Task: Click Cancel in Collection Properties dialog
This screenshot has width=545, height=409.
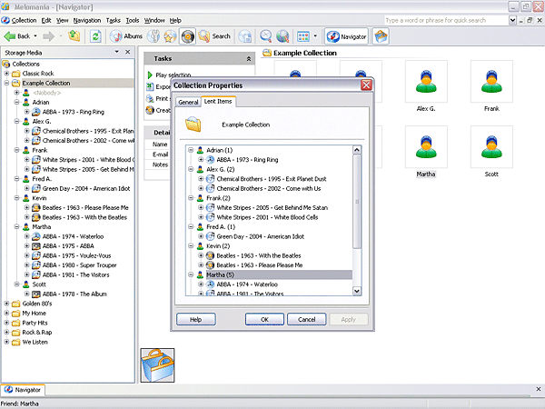Action: click(x=306, y=319)
